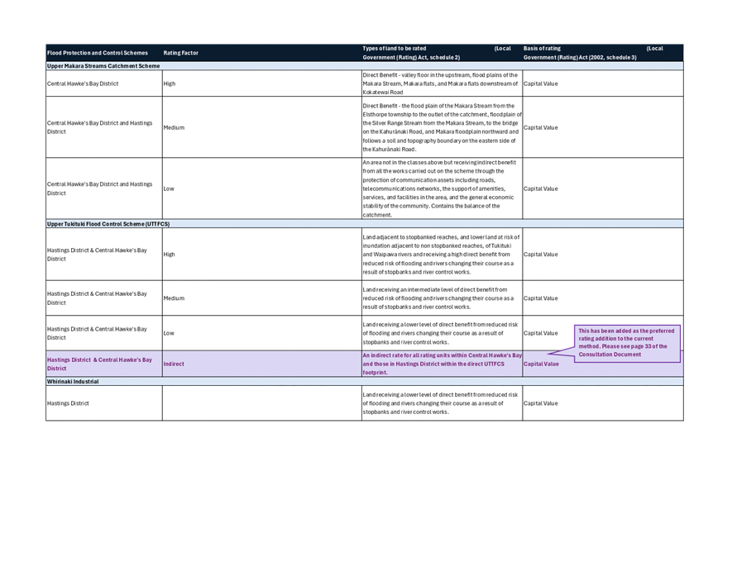Click the 'Low' rating factor under UTTFCS
The image size is (732, 562).
tap(169, 333)
